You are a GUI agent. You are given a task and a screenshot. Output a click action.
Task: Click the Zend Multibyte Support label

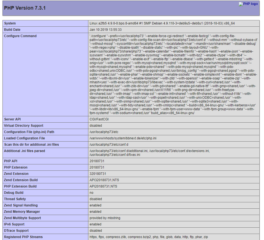pos(22,218)
